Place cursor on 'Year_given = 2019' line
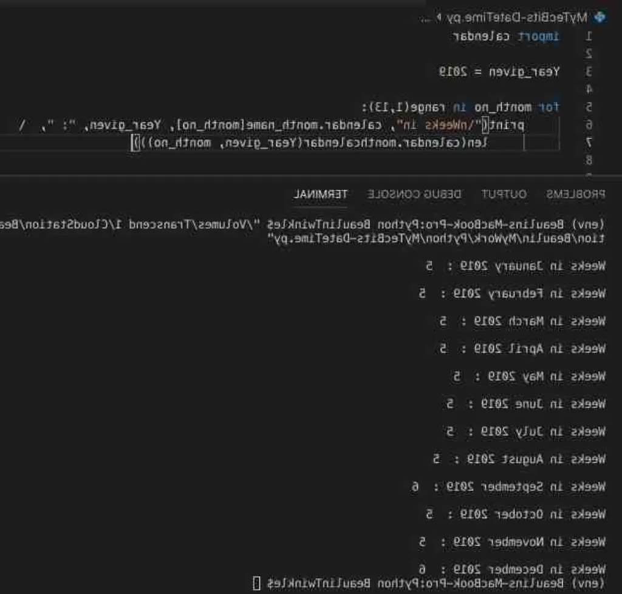The image size is (622, 594). (499, 72)
